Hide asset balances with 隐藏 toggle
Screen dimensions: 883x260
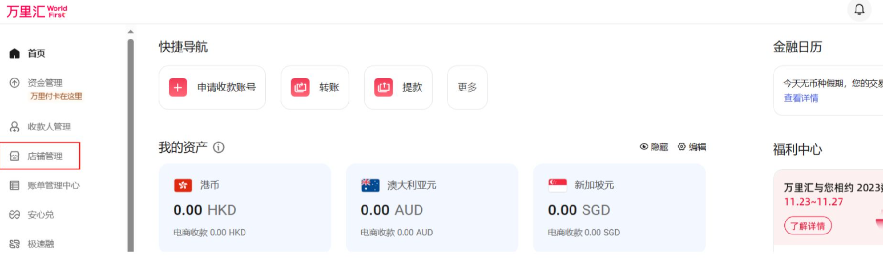[x=654, y=147]
